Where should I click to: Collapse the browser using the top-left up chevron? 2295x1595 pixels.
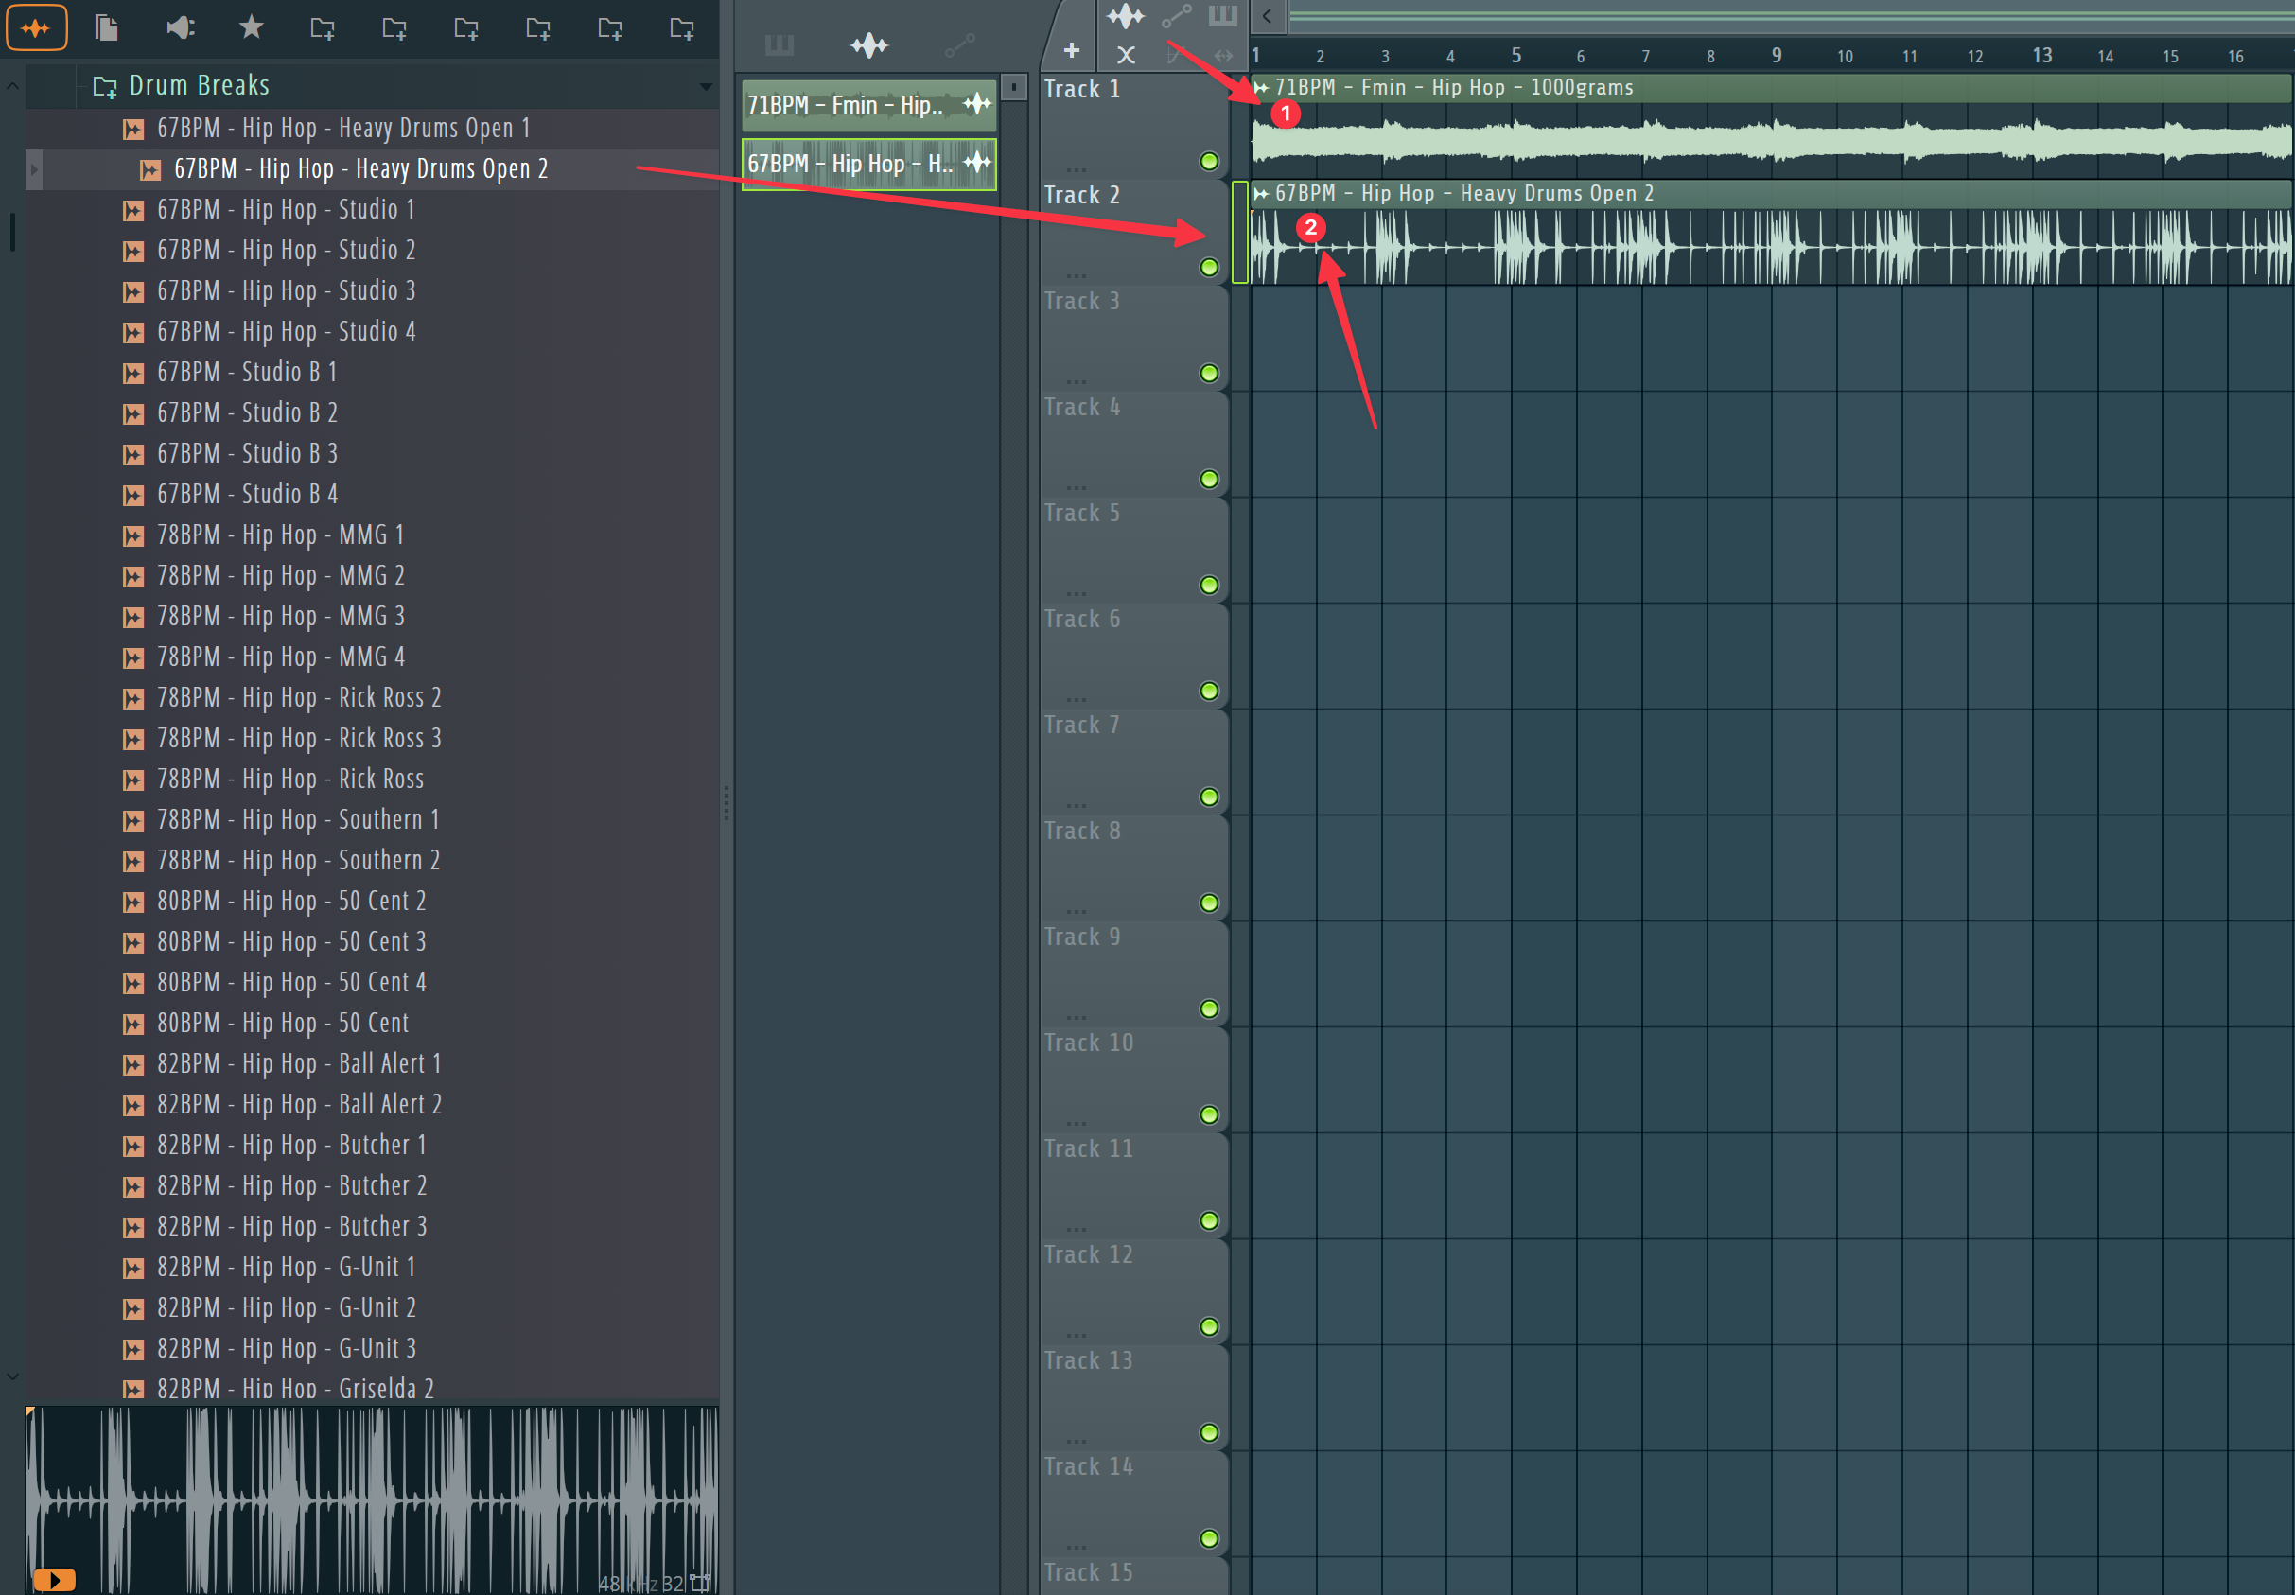coord(13,87)
